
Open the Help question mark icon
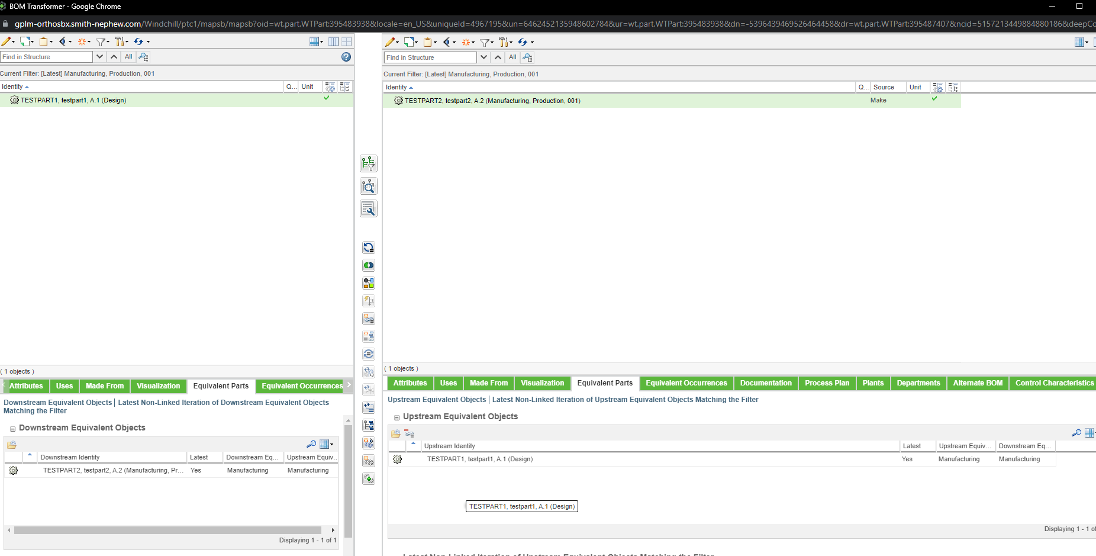tap(346, 57)
